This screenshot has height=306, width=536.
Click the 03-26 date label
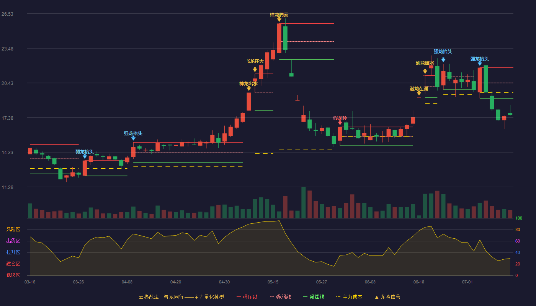coord(78,282)
